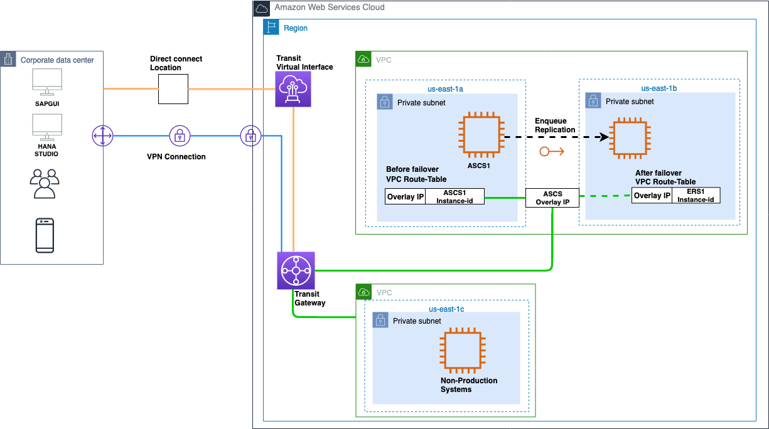Select the Direct connect Location square box
The image size is (769, 429).
coord(173,89)
